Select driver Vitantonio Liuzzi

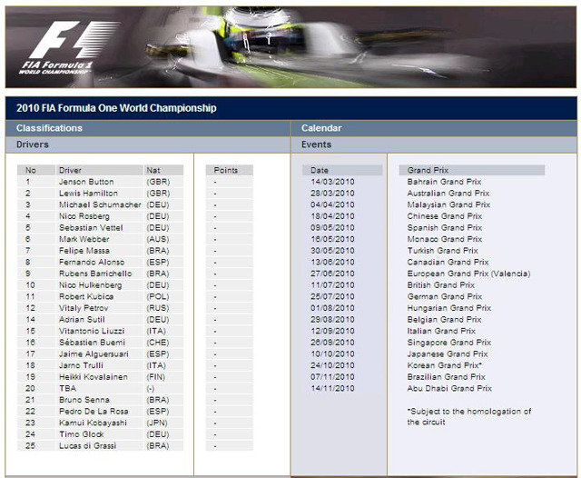[x=92, y=331]
